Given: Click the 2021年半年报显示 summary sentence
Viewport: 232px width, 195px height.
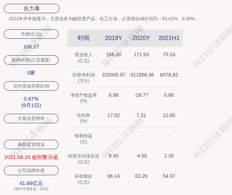Looking at the screenshot, I should pos(104,19).
